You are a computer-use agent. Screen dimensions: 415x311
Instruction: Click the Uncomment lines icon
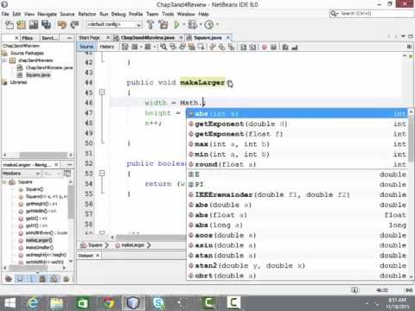point(295,47)
